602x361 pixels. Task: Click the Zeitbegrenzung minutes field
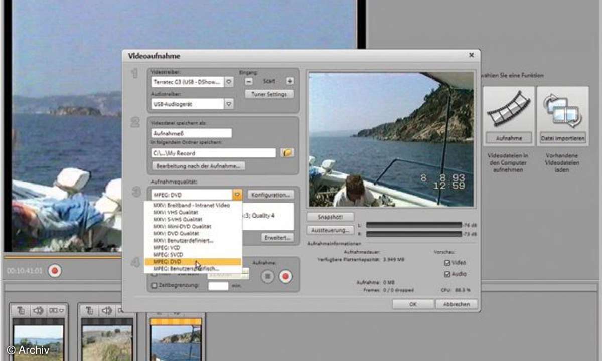218,286
